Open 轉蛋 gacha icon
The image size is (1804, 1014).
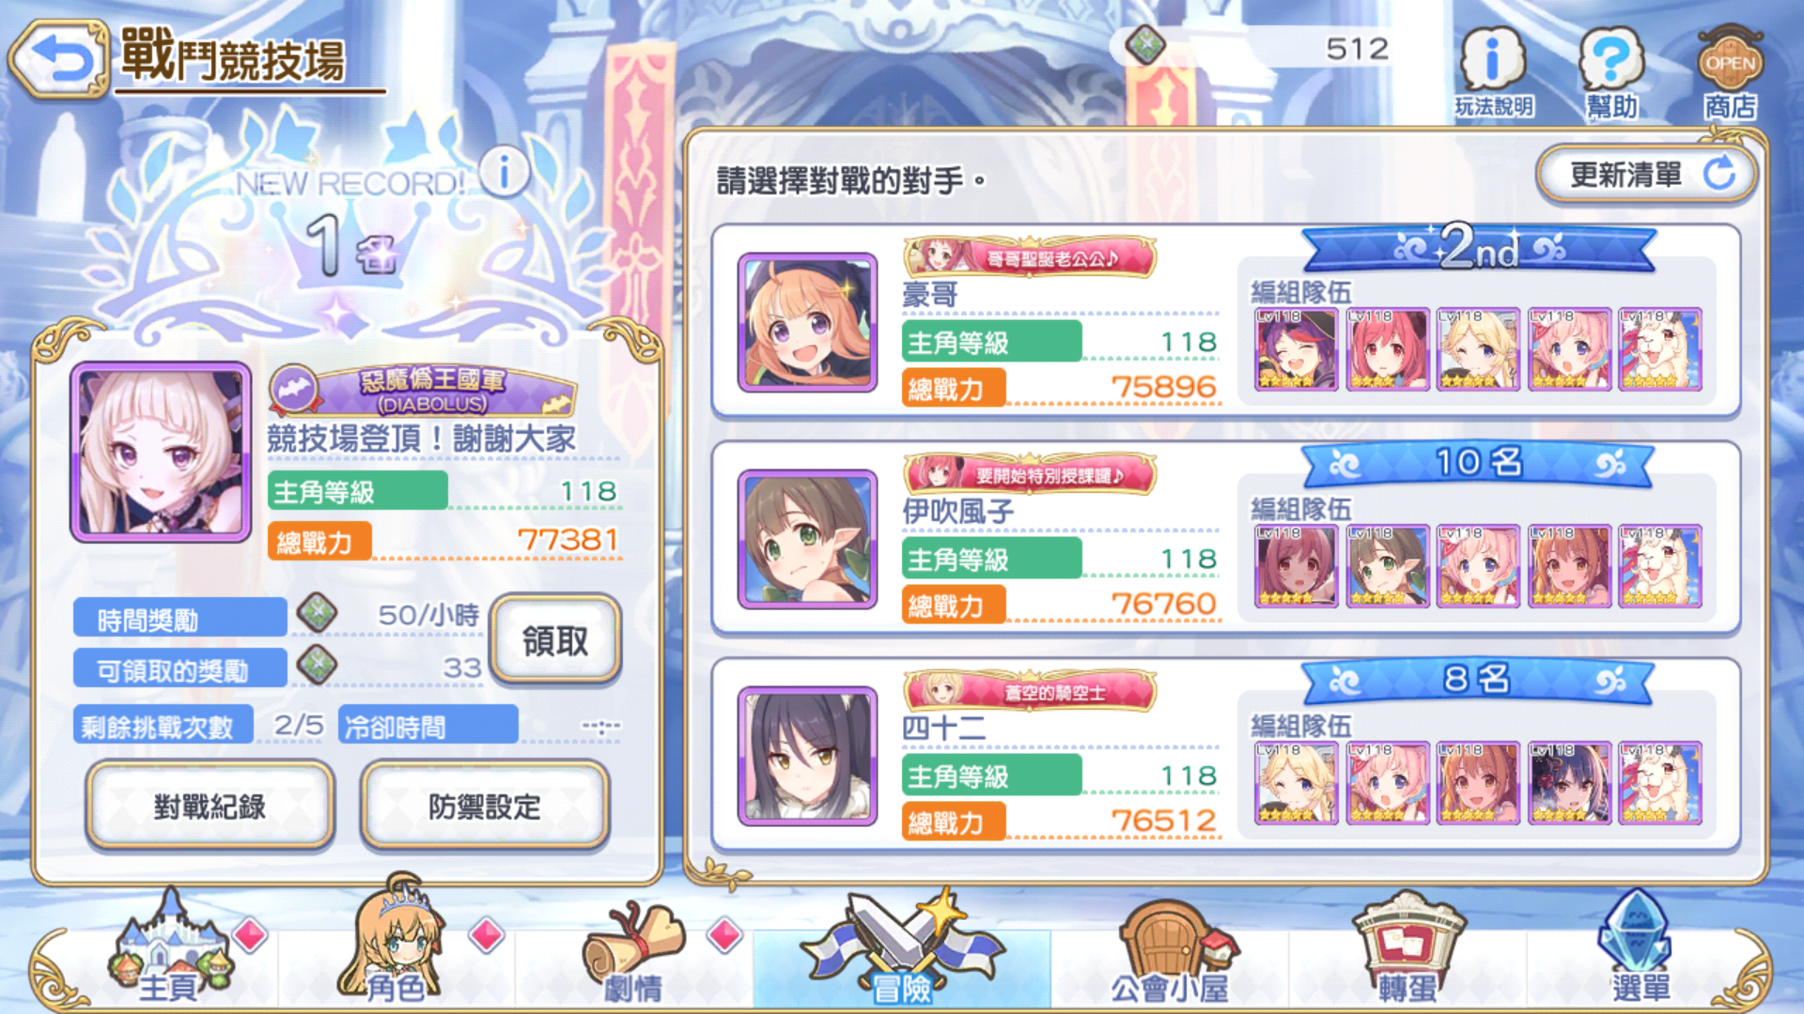click(x=1407, y=950)
